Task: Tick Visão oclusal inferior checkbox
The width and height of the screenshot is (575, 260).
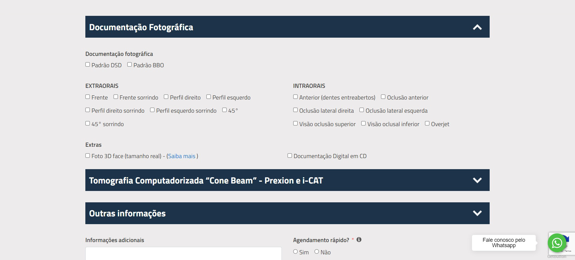Action: (x=364, y=123)
